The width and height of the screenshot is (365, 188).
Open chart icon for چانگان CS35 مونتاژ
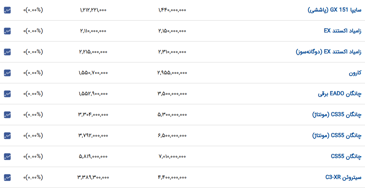7,115
